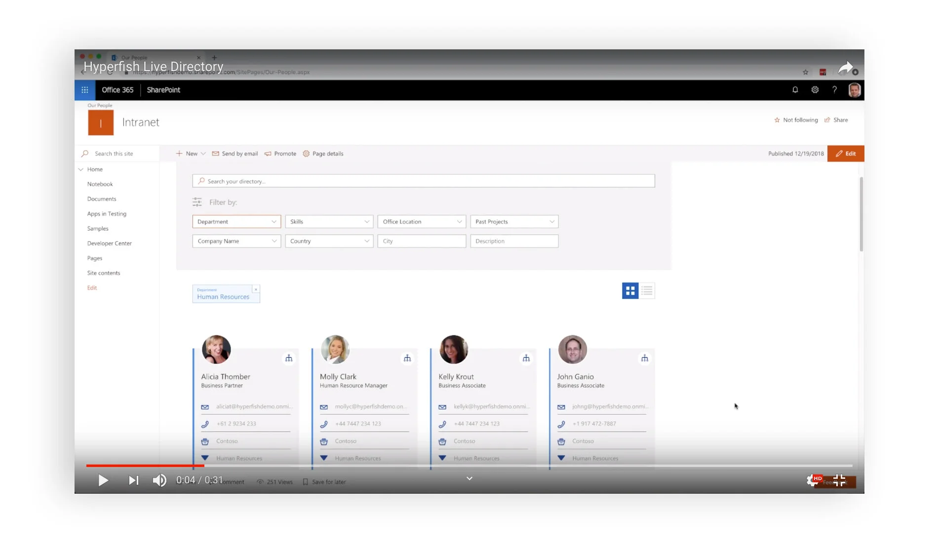This screenshot has height=543, width=938.
Task: Open the Country filter dropdown
Action: tap(329, 241)
